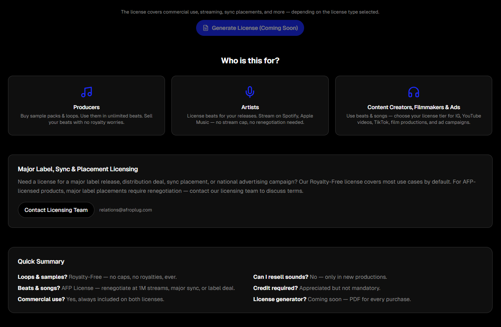Select the "Can I resell sounds?" summary item
Screen dimensions: 501x327
320,277
